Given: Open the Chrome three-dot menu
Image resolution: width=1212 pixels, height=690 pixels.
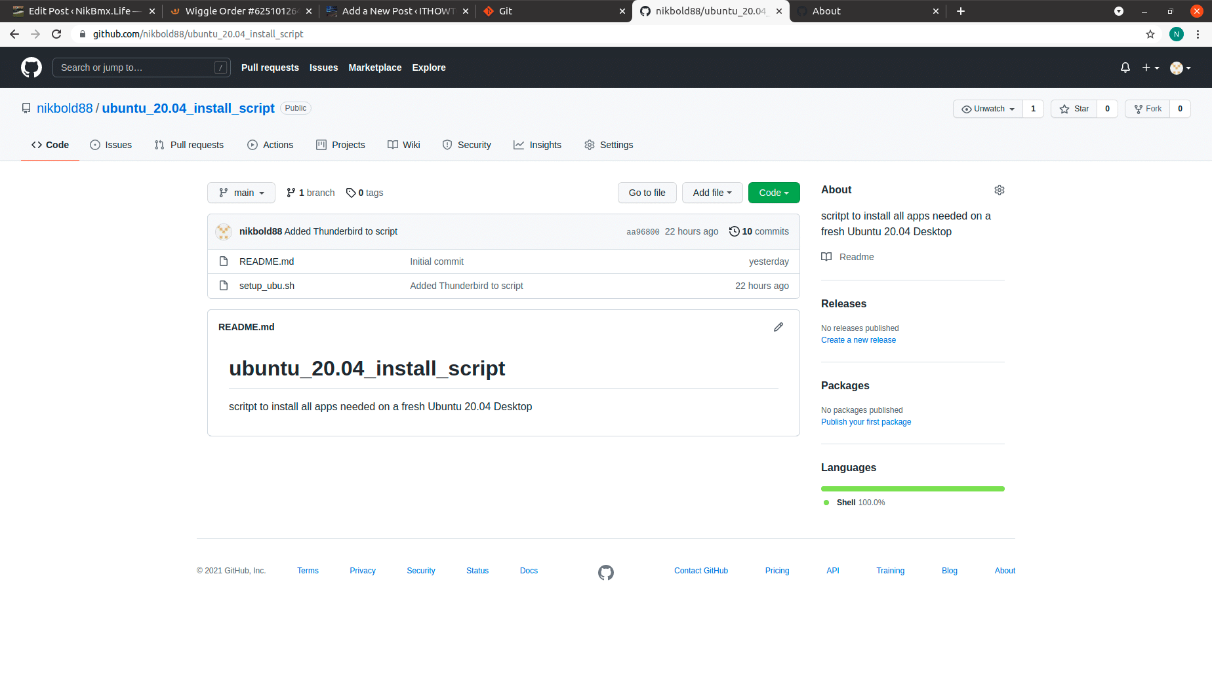Looking at the screenshot, I should (x=1198, y=34).
